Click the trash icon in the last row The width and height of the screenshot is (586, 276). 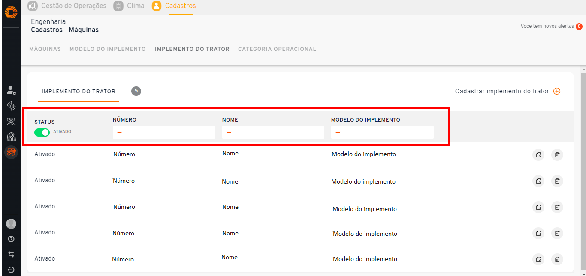click(557, 259)
